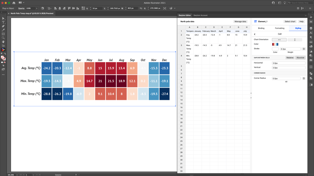Viewport: 314px width, 176px height.
Task: Open the Layers panel icon
Action: 311,28
